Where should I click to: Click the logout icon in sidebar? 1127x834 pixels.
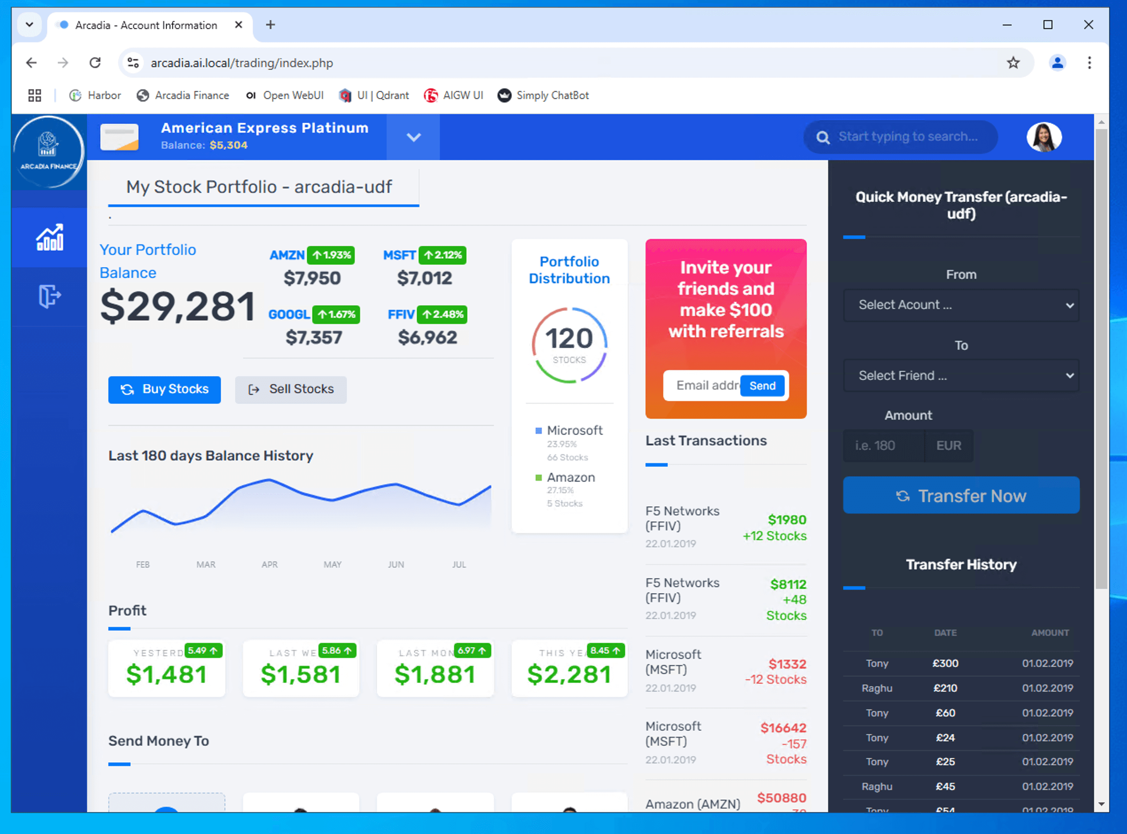tap(50, 296)
